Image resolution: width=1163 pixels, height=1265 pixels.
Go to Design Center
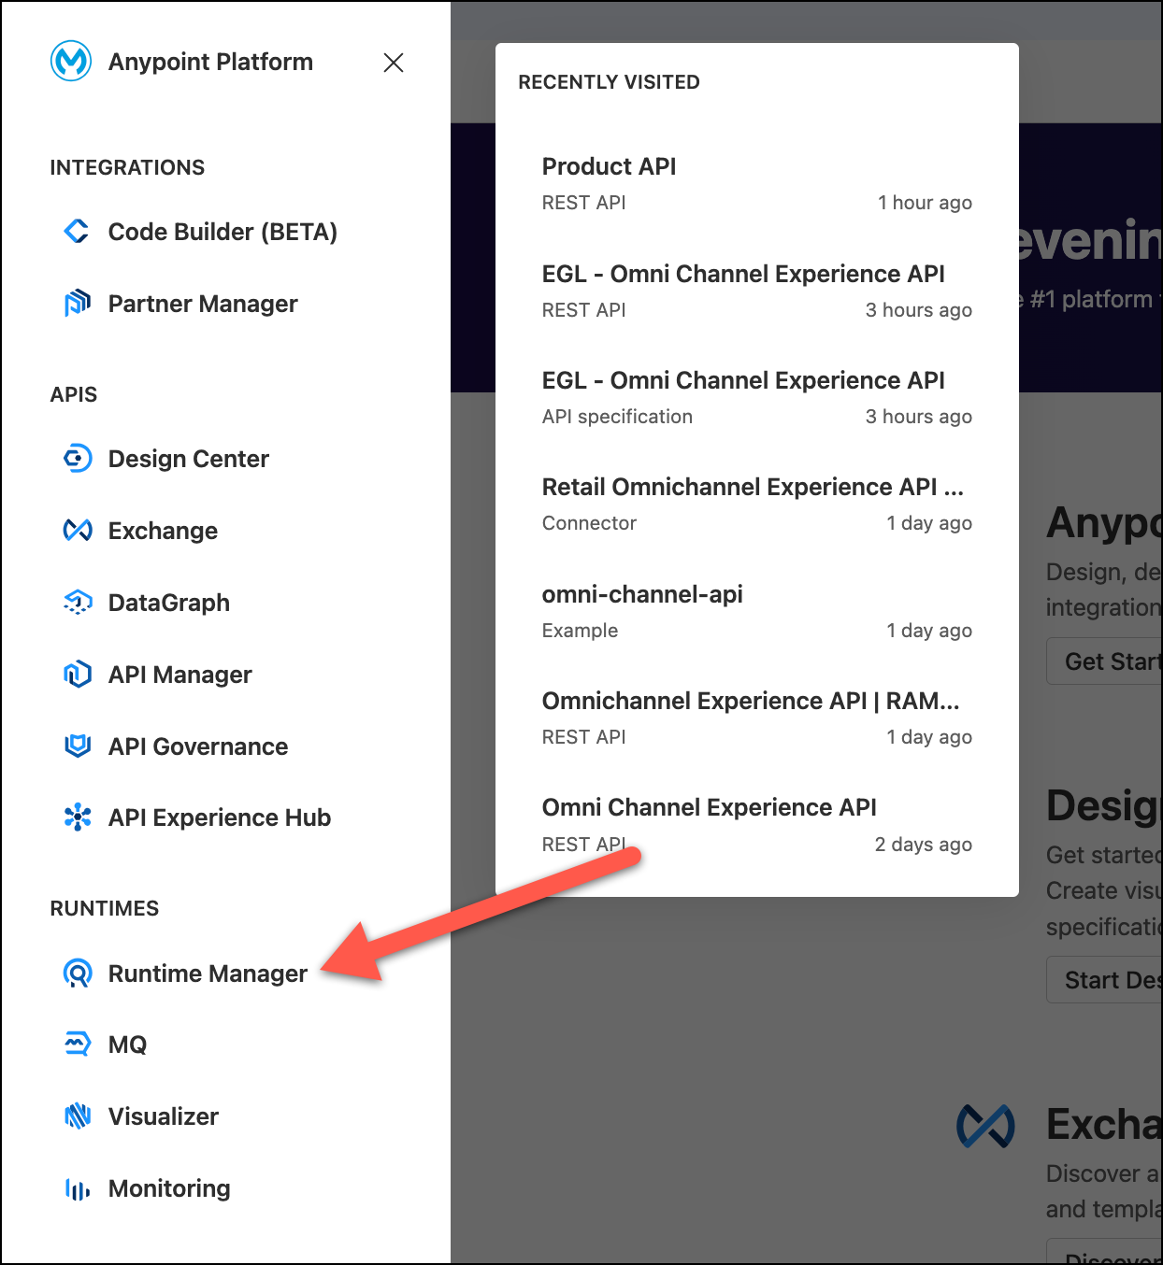tap(189, 459)
